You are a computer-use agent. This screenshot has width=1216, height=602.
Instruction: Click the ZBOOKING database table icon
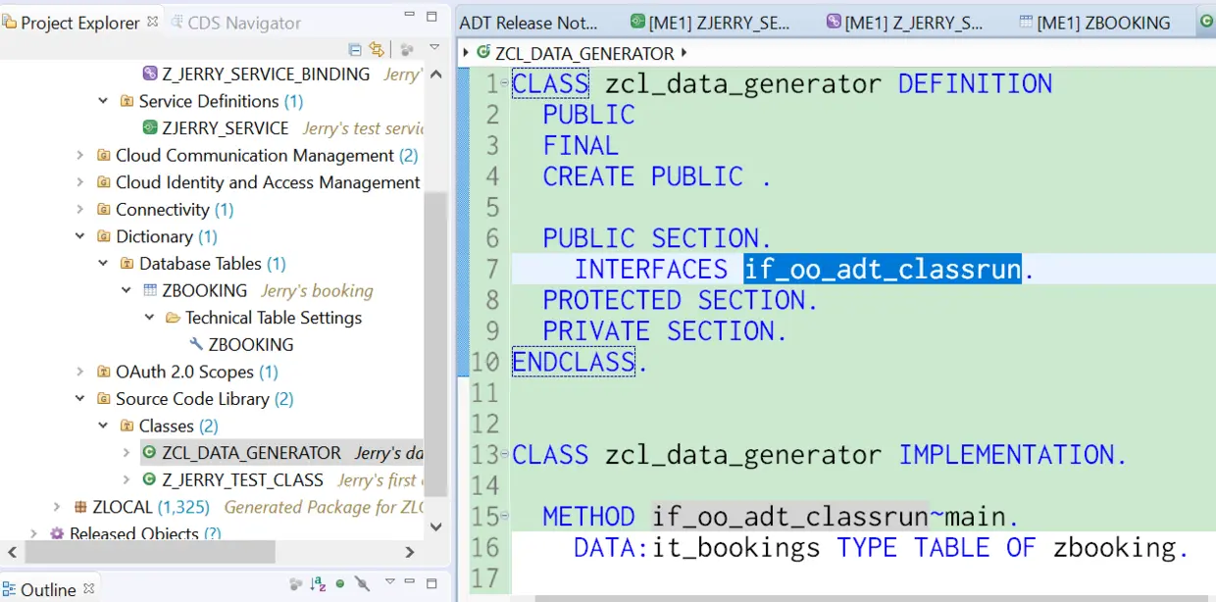pos(150,290)
